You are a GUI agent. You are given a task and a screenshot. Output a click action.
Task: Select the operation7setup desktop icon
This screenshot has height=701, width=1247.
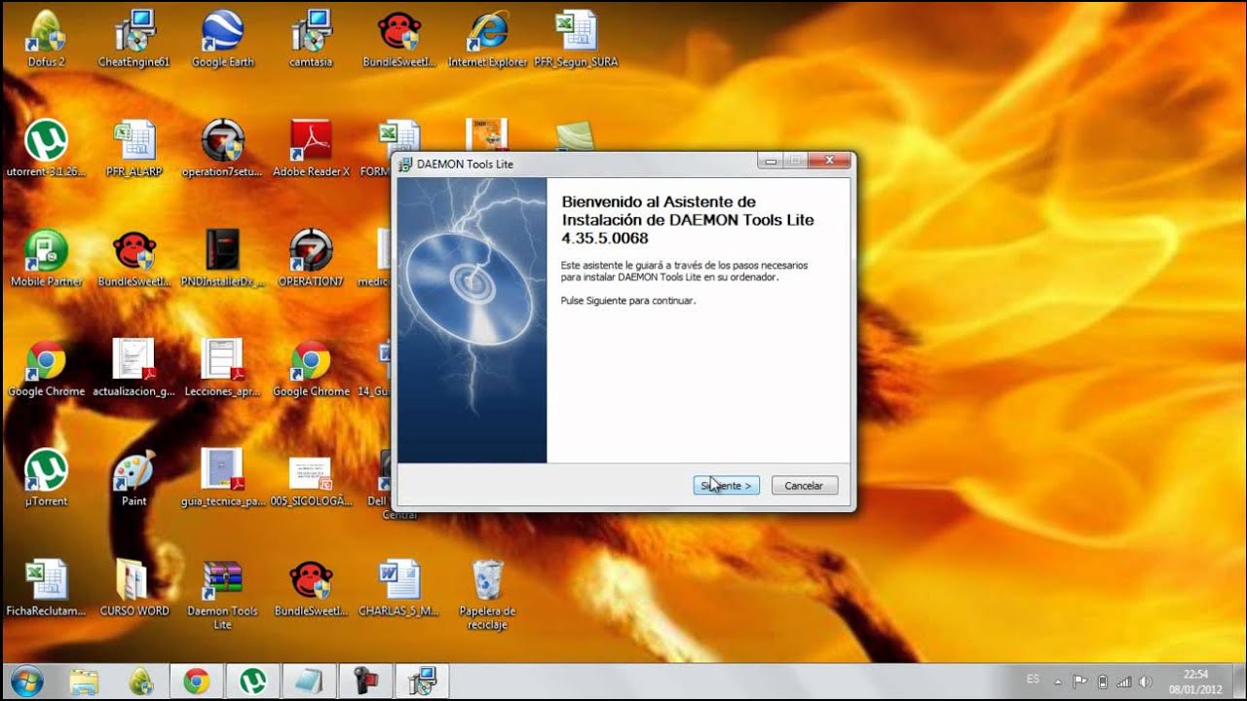coord(222,148)
